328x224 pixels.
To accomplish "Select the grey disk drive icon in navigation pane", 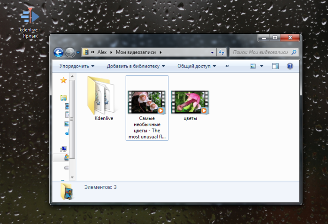I will coord(66,168).
